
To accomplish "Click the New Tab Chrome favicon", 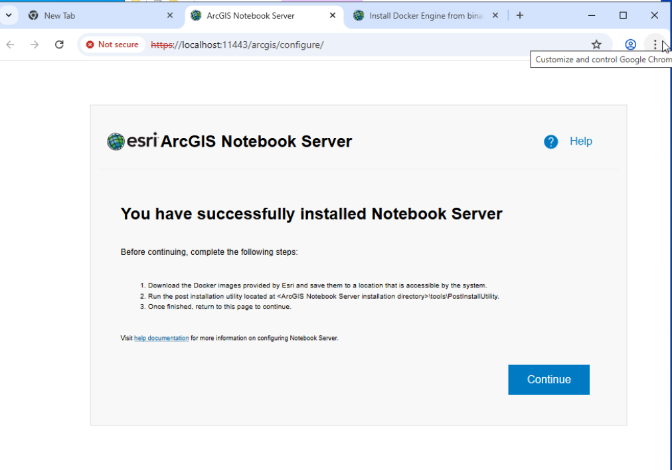I will [33, 15].
